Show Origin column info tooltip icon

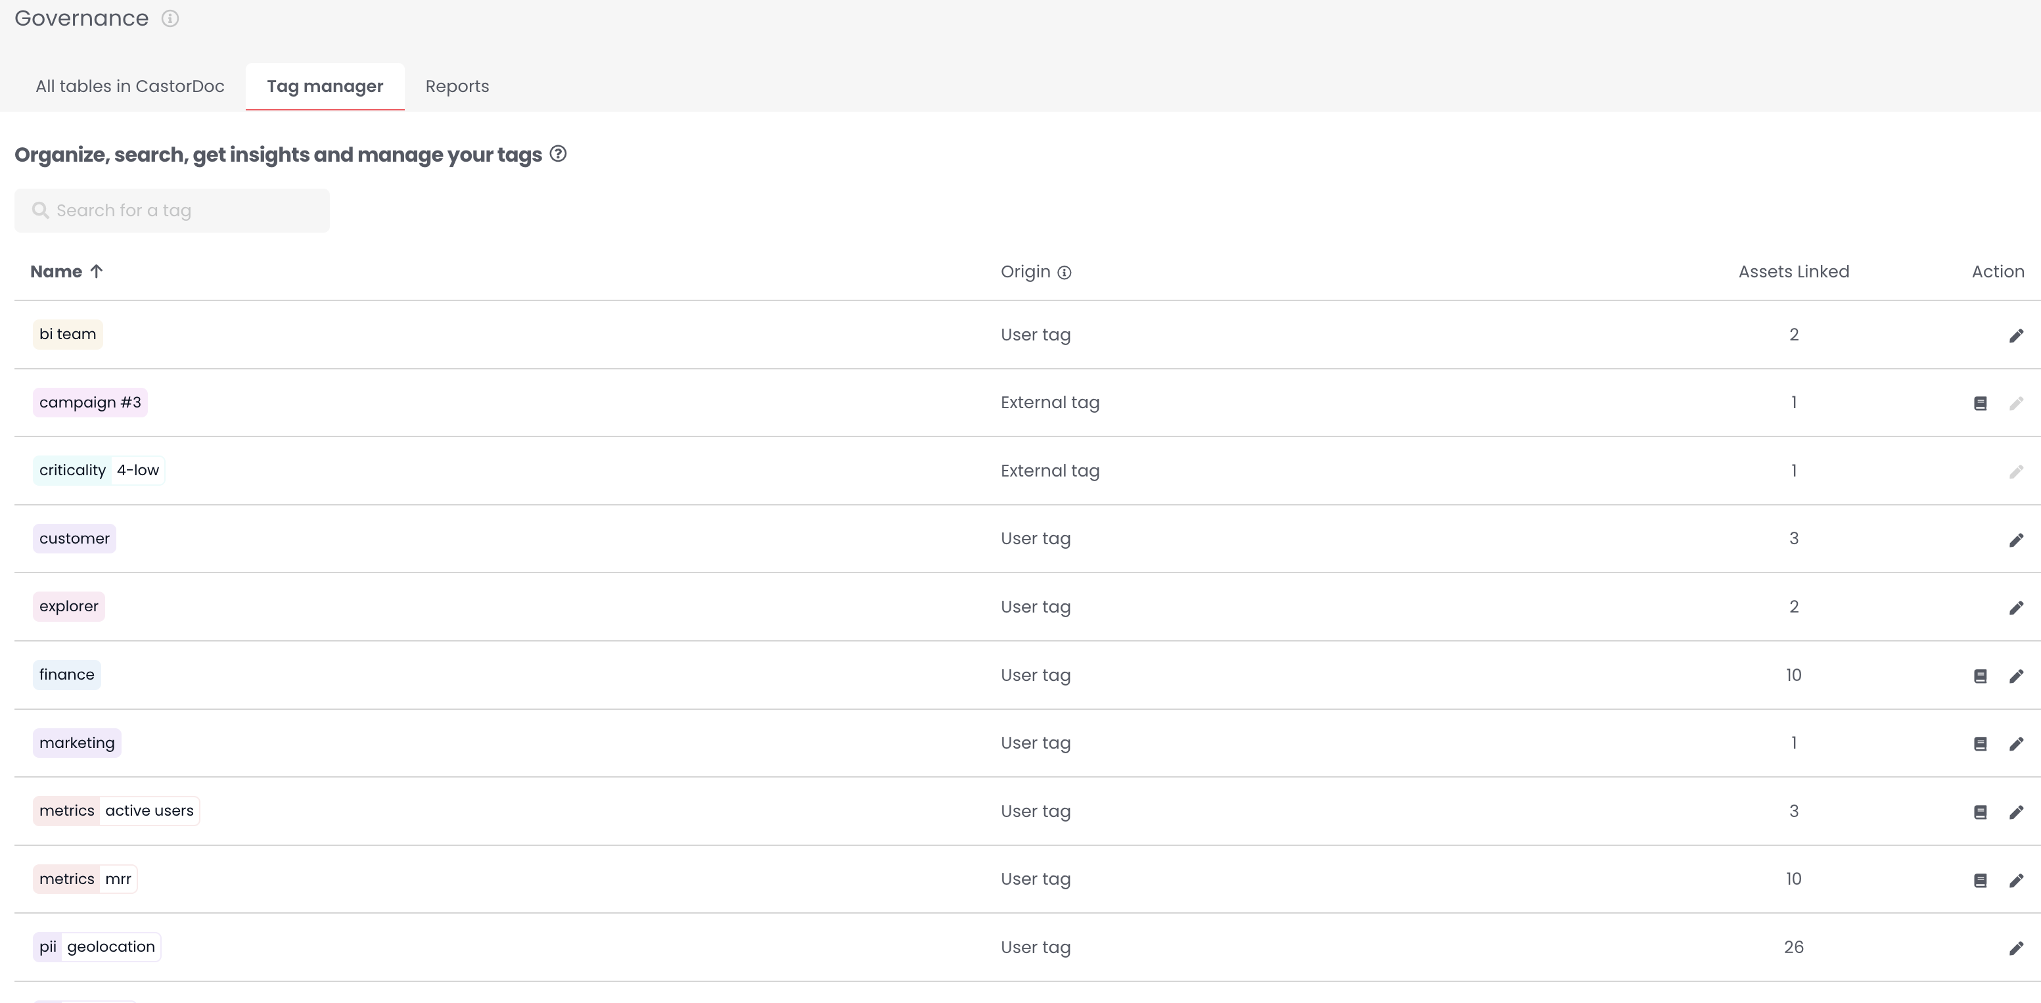[x=1064, y=273]
